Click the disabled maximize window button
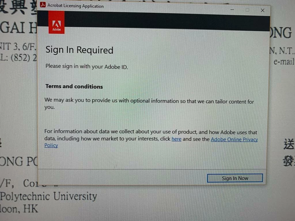This screenshot has height=221, width=295. tap(247, 10)
